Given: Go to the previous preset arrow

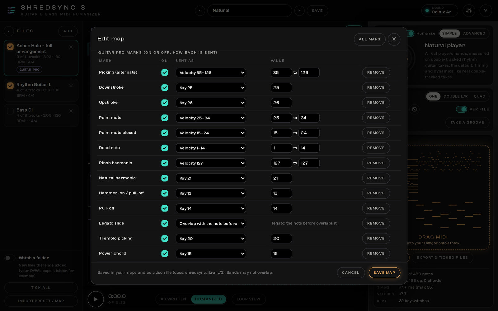Looking at the screenshot, I should (200, 11).
